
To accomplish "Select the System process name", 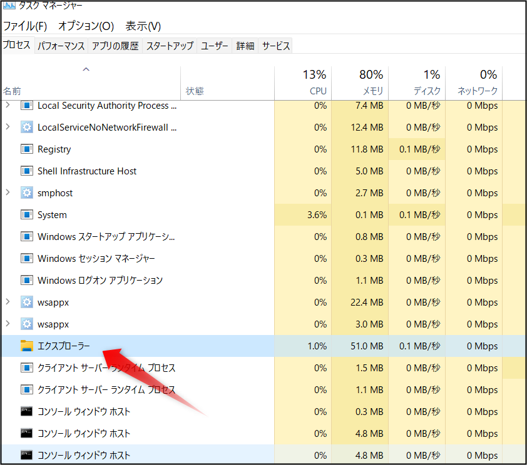I will [52, 215].
